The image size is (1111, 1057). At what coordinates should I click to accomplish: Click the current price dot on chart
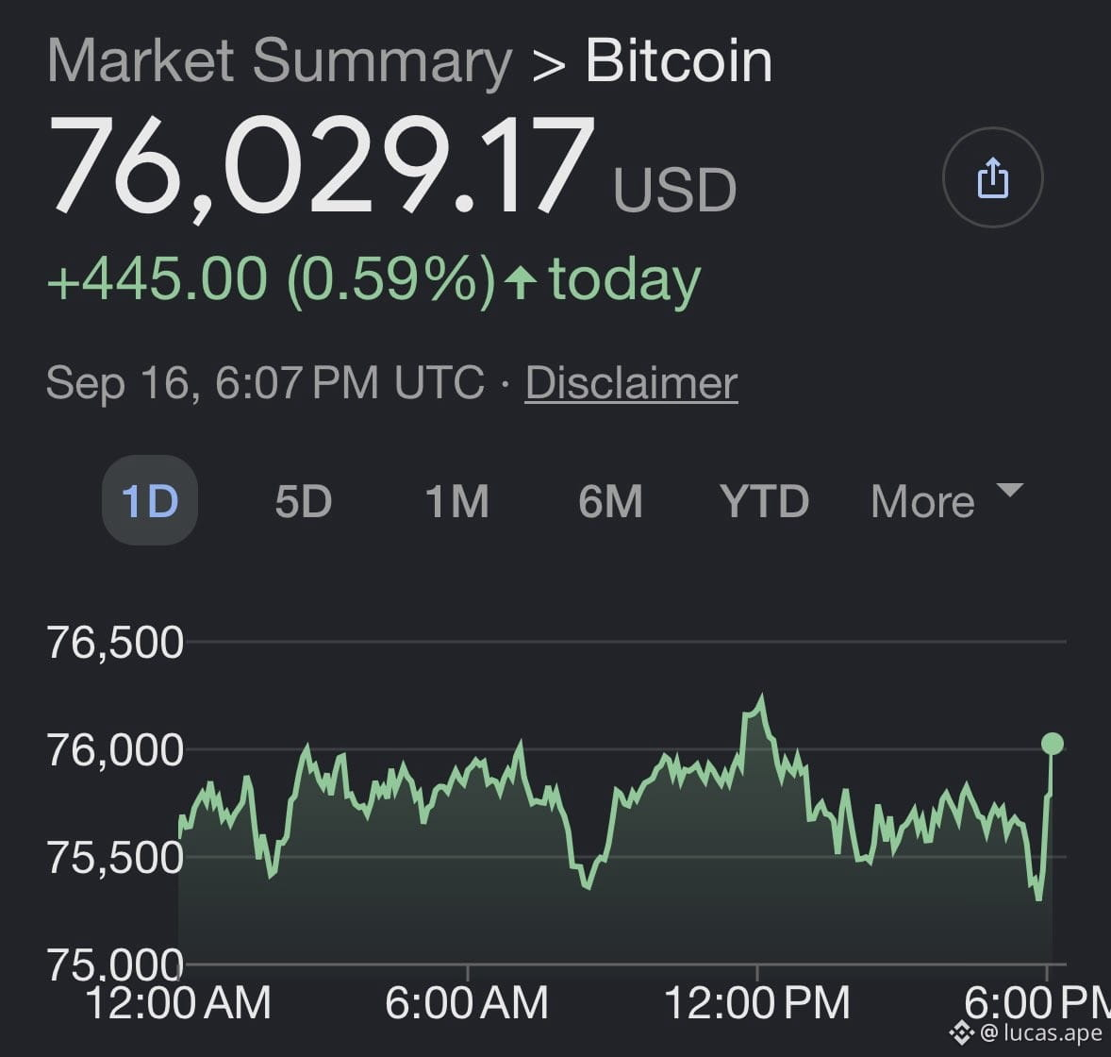1053,744
